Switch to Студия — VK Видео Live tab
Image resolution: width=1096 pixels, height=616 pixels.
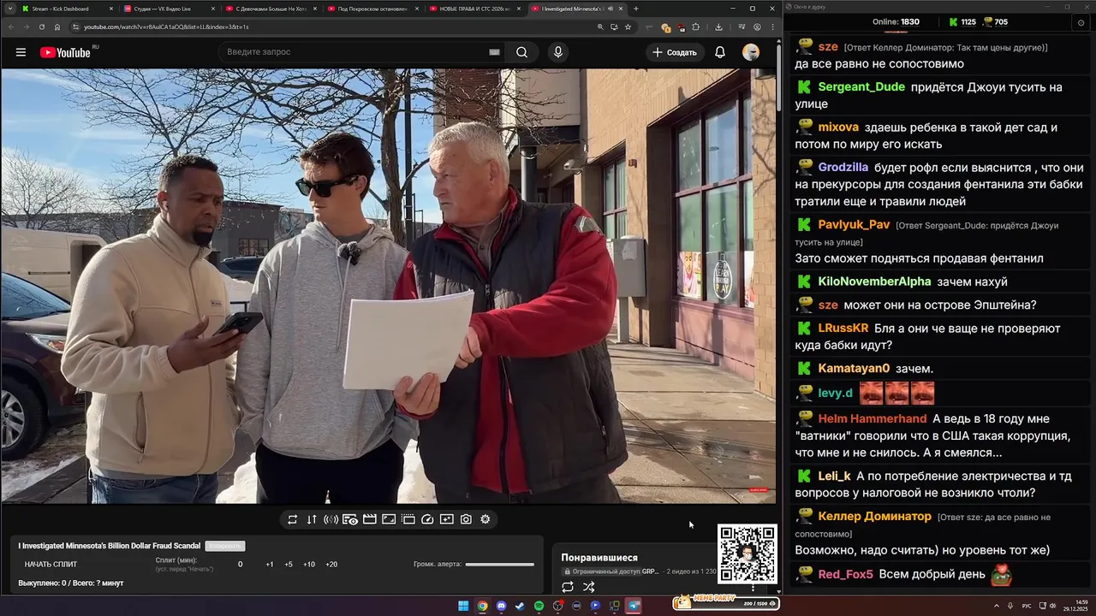tap(168, 9)
